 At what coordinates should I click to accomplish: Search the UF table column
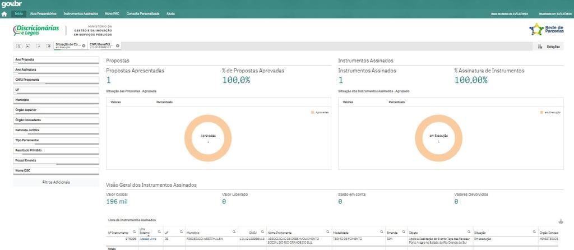pyautogui.click(x=181, y=232)
